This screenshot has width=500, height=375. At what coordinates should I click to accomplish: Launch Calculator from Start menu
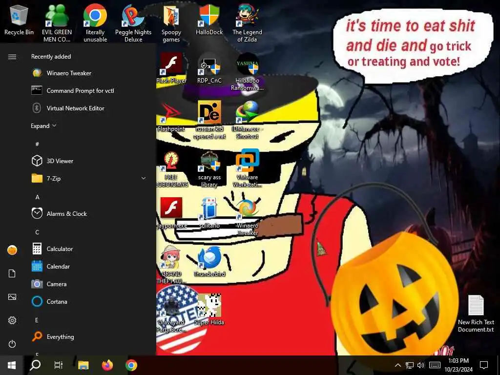coord(89,249)
